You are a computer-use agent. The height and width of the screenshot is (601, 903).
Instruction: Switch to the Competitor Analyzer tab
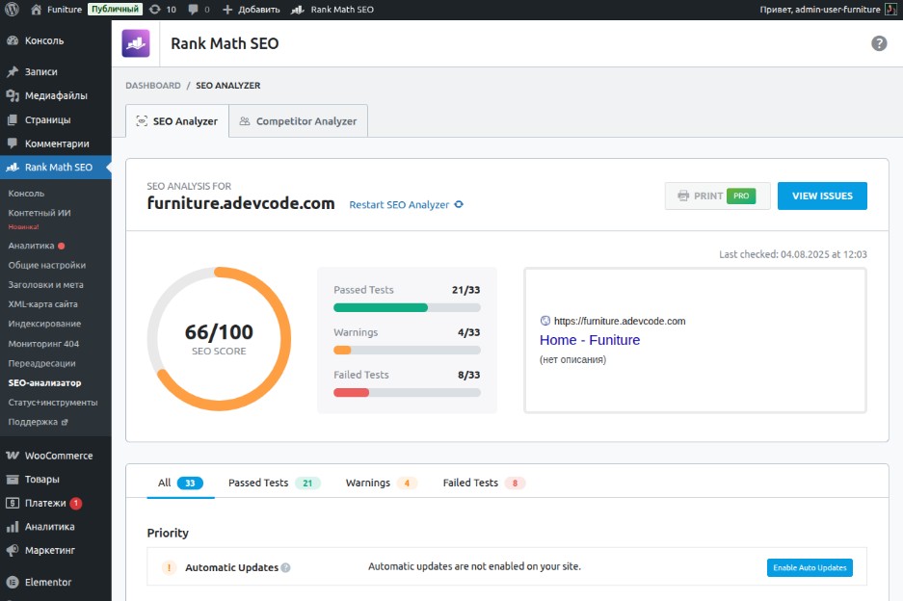click(299, 121)
